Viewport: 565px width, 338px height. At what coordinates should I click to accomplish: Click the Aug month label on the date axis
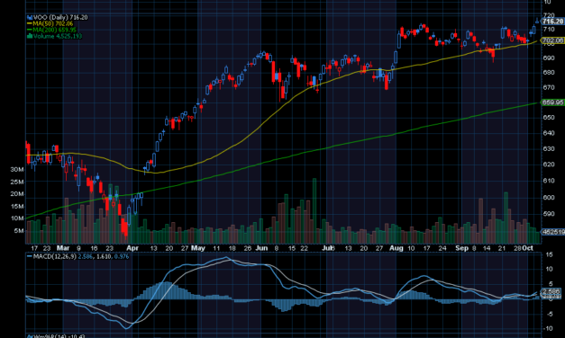click(396, 248)
